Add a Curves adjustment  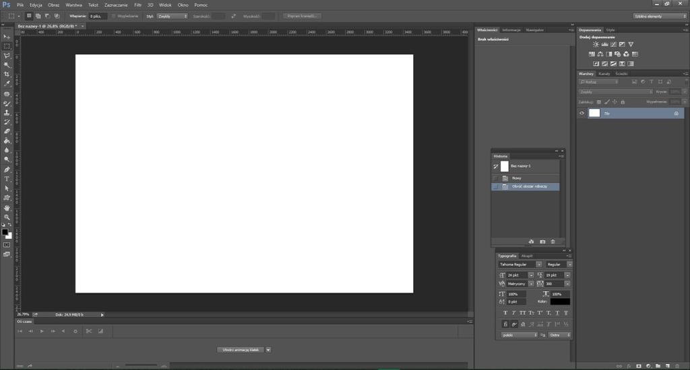(613, 44)
